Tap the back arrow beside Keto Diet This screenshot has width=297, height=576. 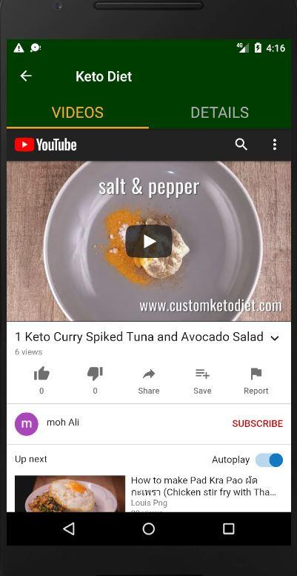[x=26, y=76]
